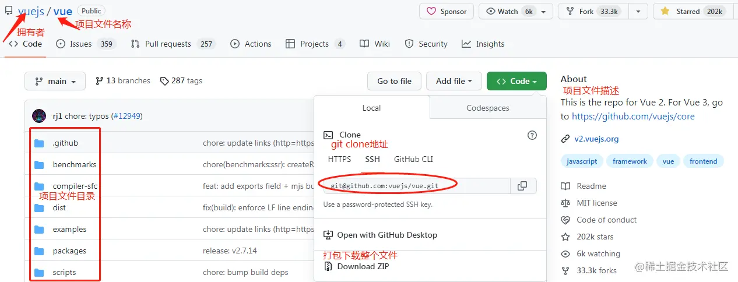Click the Go to file button
Viewport: 738px width, 282px height.
394,81
